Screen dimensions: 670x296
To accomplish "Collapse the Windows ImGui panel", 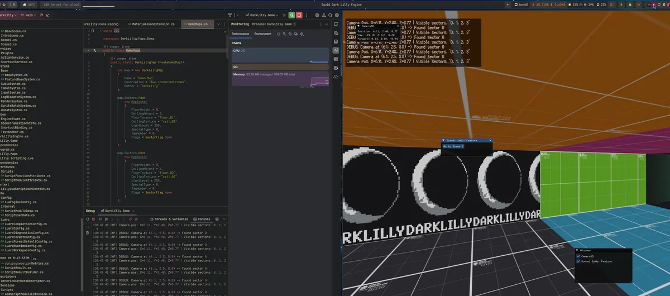I will click(x=577, y=250).
